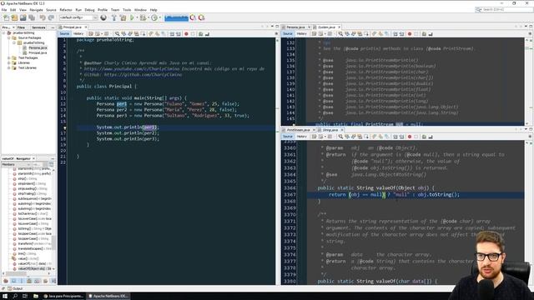Open the Output panel at bottom
534x300 pixels.
15,289
